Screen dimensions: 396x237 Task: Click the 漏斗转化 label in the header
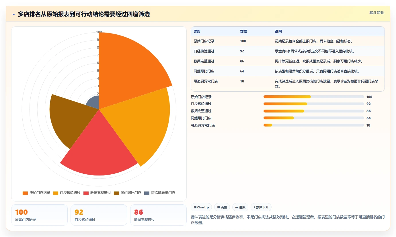click(377, 13)
